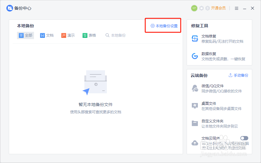Click the 使用头部搜索可查找更多的文档 hint text
Screen dimensions: 261x163
[96, 112]
